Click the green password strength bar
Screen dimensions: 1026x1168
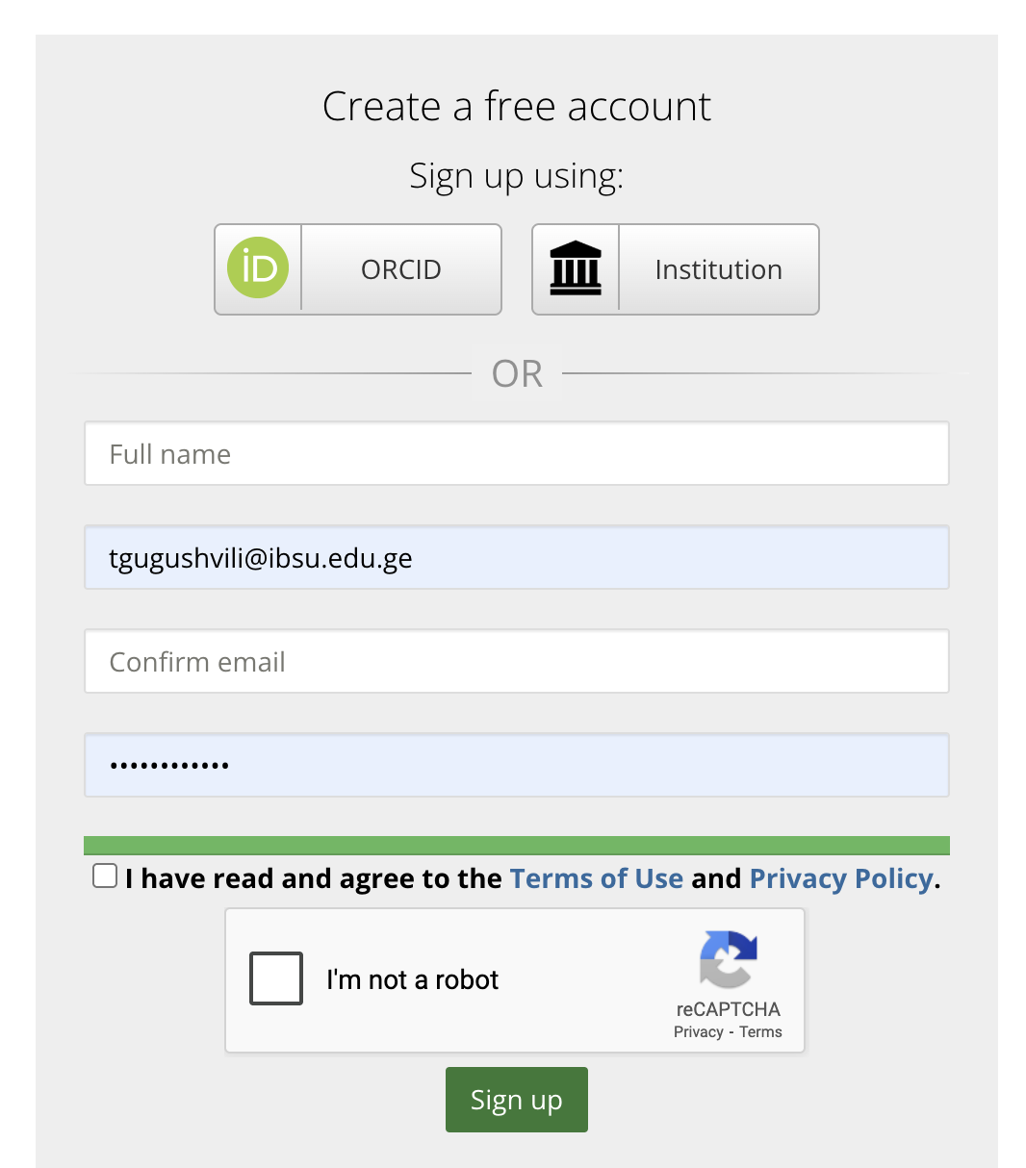pos(517,846)
